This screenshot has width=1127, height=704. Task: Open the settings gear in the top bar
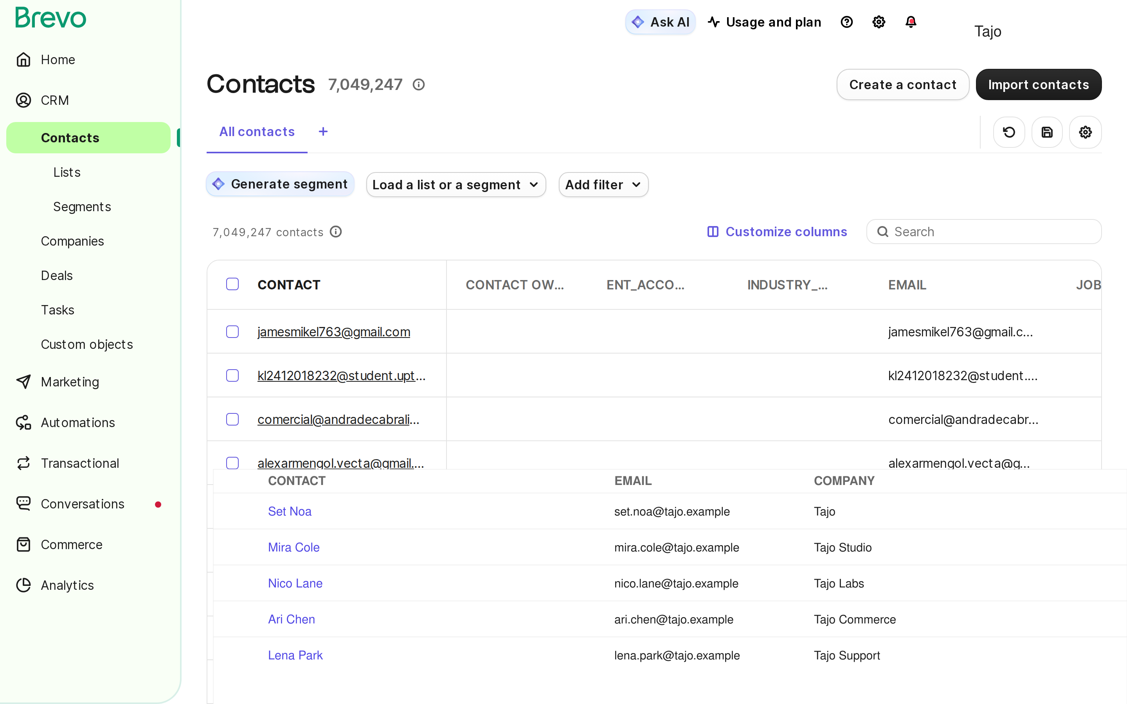click(x=878, y=22)
